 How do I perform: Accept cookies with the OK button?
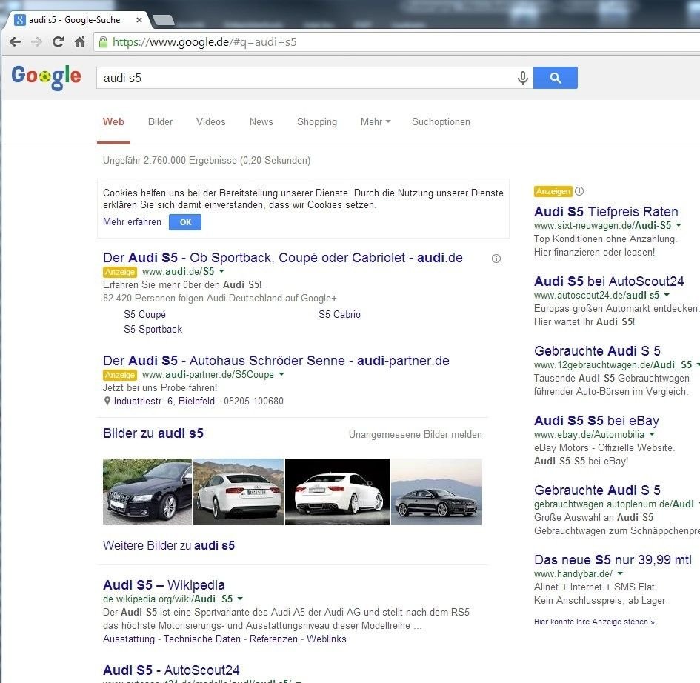[185, 222]
